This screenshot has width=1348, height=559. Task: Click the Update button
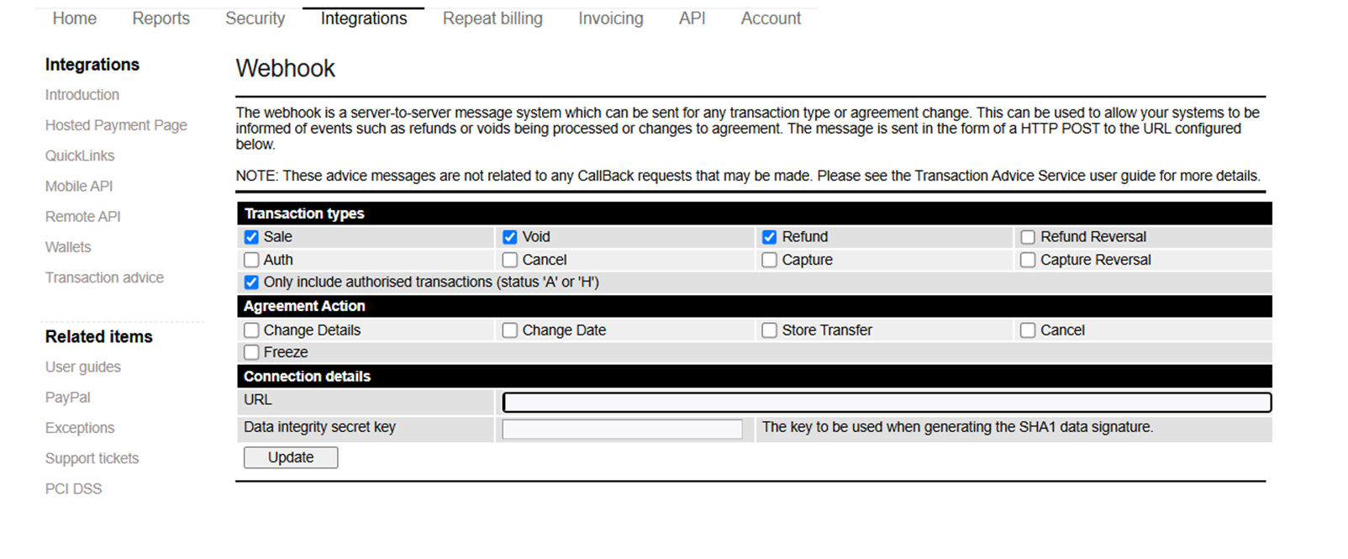click(291, 457)
